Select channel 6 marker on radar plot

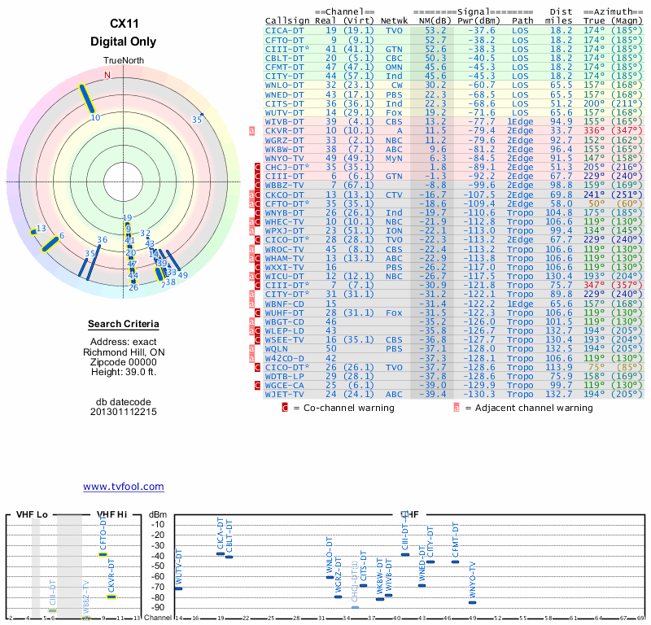pos(50,246)
